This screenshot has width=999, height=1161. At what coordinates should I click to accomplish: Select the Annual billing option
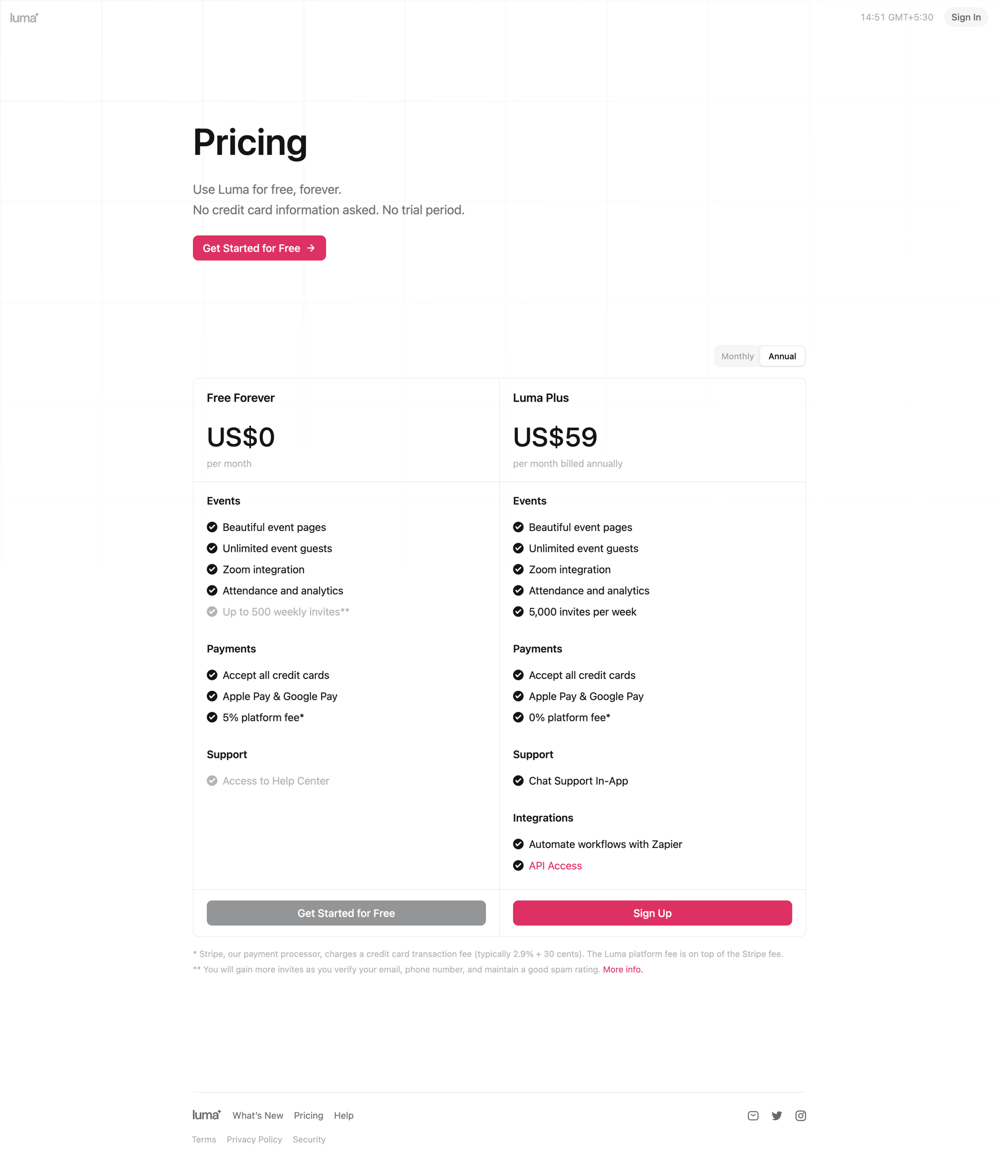pyautogui.click(x=782, y=356)
